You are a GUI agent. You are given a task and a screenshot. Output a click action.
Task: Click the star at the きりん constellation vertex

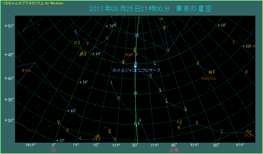click(x=34, y=63)
